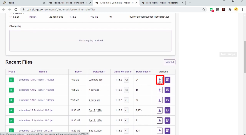
Task: Install astromine-1.10.1 via Twitch button
Action: pos(167,100)
